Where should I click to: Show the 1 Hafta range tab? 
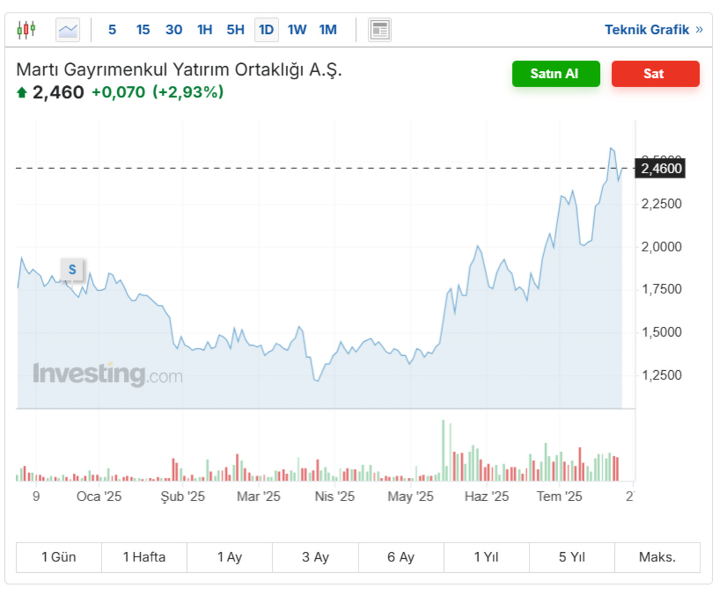point(144,557)
